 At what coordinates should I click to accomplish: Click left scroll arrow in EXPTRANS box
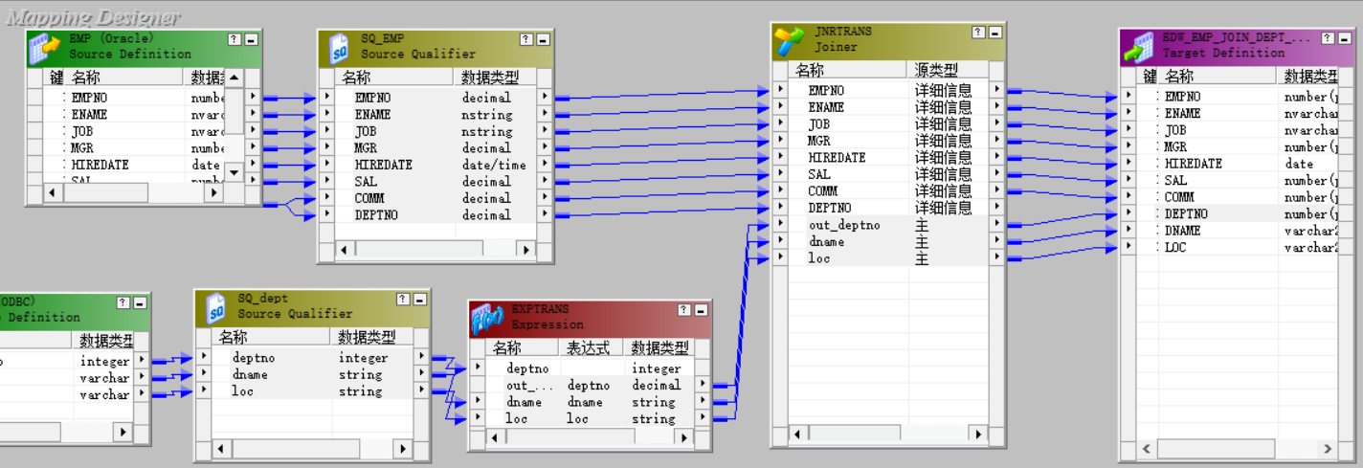495,437
